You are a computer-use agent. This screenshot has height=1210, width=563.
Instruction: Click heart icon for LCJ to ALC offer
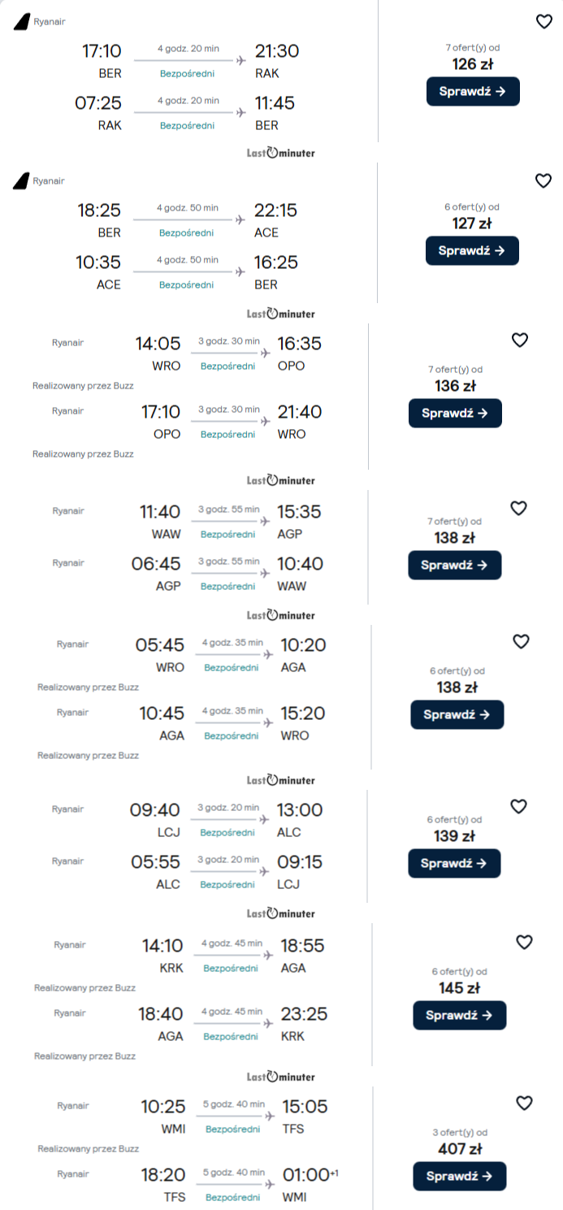pyautogui.click(x=518, y=807)
